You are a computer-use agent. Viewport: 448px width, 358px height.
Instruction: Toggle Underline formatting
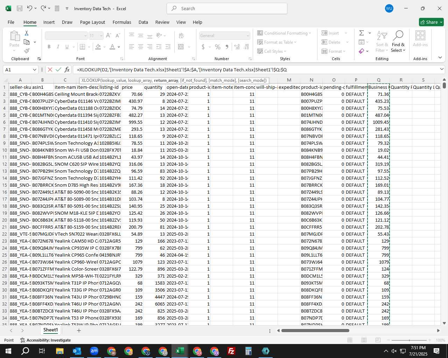pos(67,46)
